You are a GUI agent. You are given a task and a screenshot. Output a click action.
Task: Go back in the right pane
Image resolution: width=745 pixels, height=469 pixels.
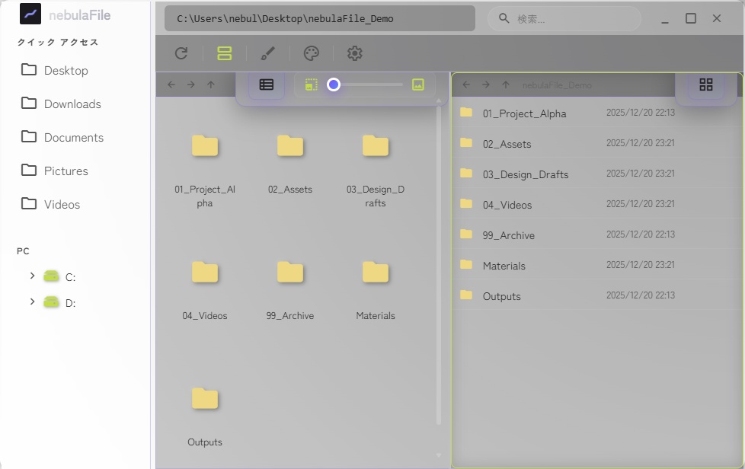pyautogui.click(x=466, y=85)
